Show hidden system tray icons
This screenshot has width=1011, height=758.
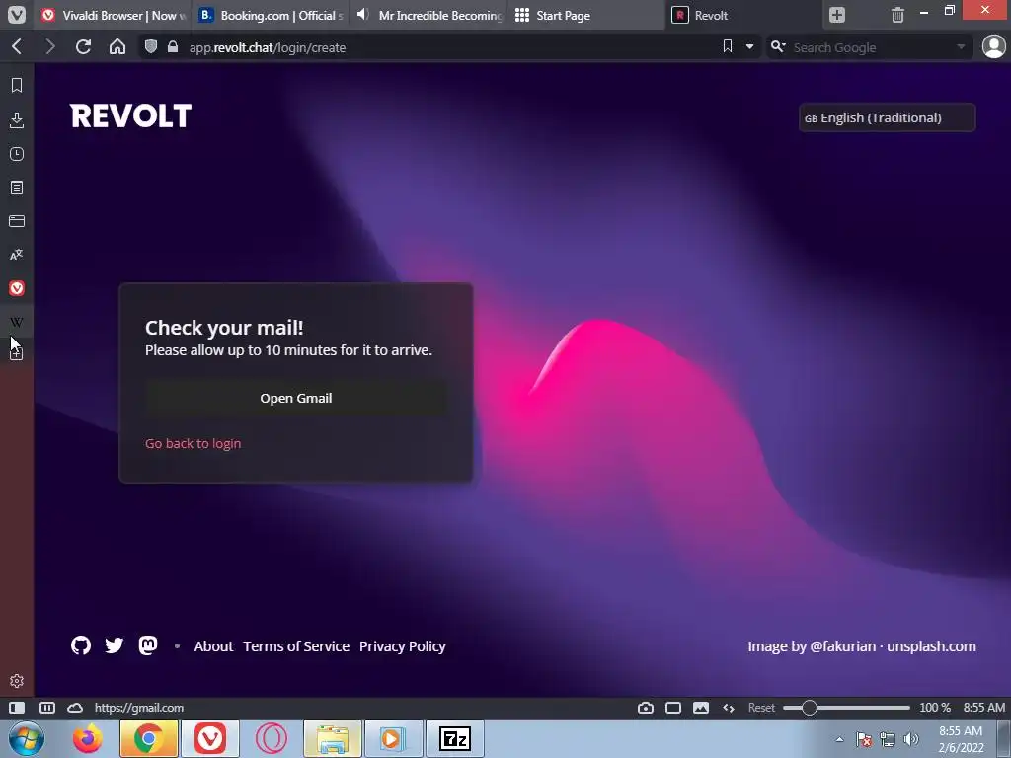pos(839,739)
